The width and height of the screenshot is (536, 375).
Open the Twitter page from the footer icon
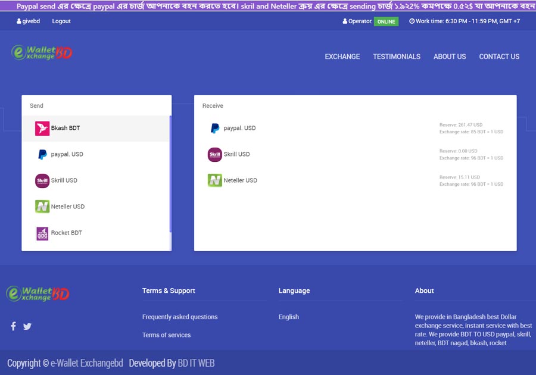tap(27, 326)
